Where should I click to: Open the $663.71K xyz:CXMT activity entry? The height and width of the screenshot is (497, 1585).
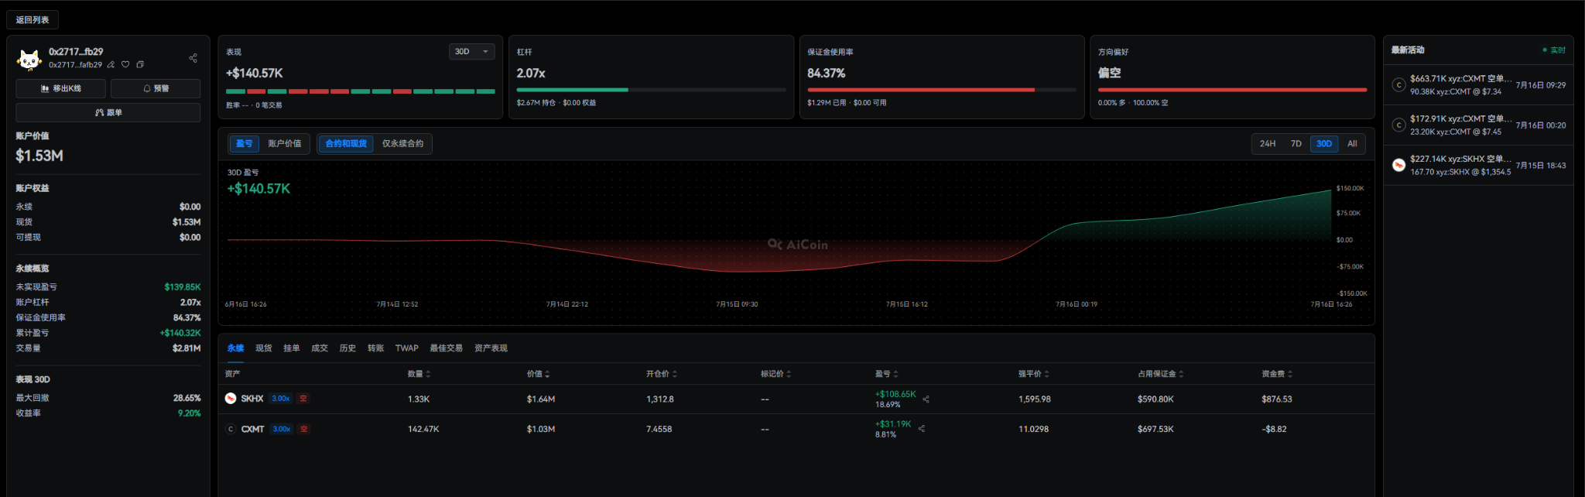(x=1478, y=85)
